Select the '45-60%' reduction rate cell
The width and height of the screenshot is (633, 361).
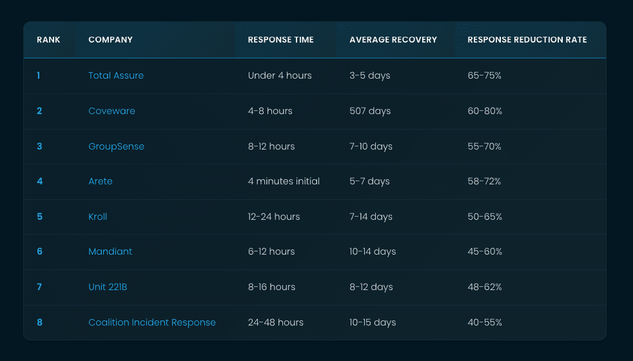[x=485, y=251]
